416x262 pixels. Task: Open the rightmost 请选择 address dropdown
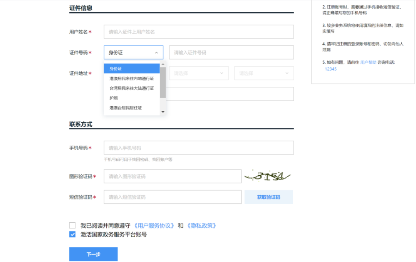click(264, 73)
